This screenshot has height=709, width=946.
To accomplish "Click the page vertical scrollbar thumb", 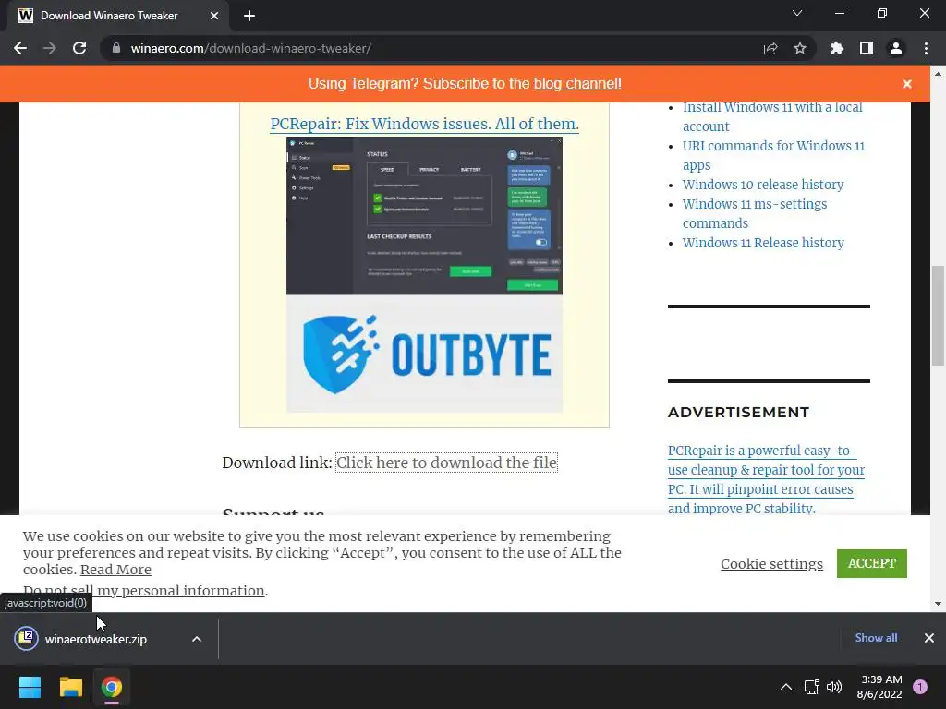I will [938, 316].
